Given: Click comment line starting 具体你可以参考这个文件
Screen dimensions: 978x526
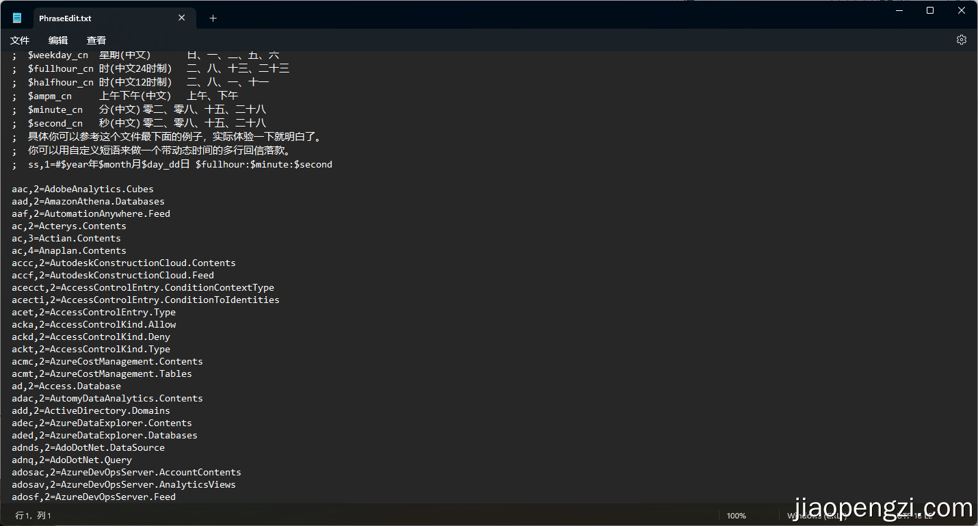Looking at the screenshot, I should (x=167, y=137).
